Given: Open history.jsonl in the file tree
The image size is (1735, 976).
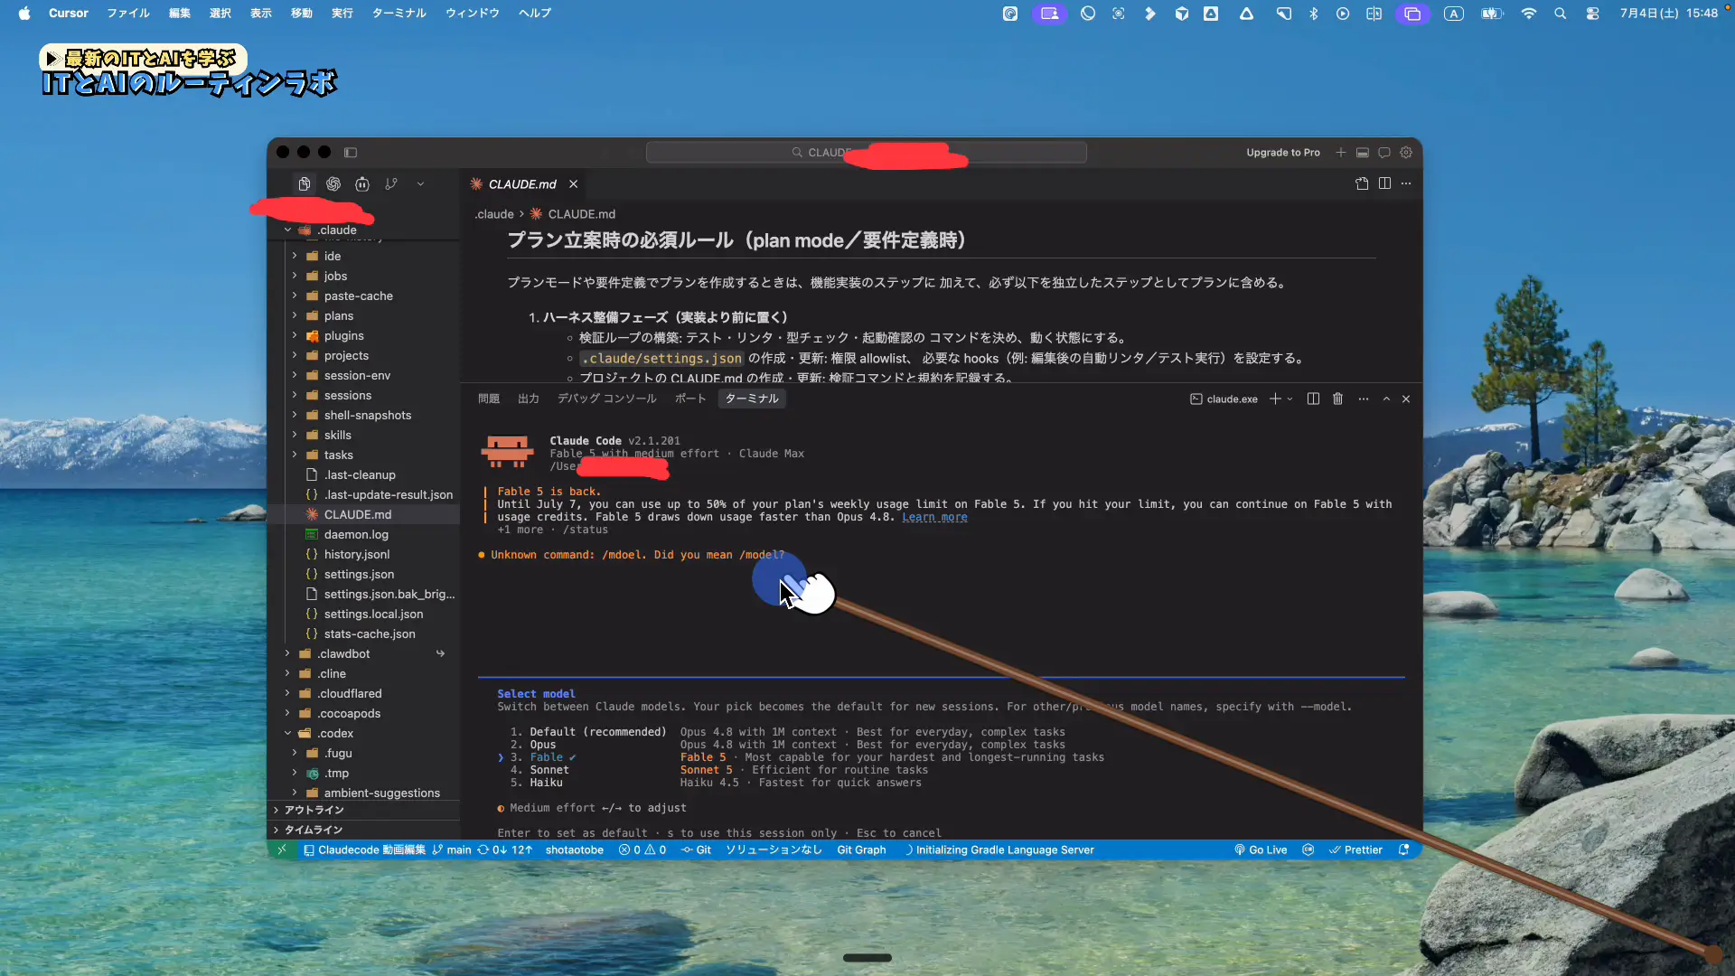Looking at the screenshot, I should (x=357, y=554).
